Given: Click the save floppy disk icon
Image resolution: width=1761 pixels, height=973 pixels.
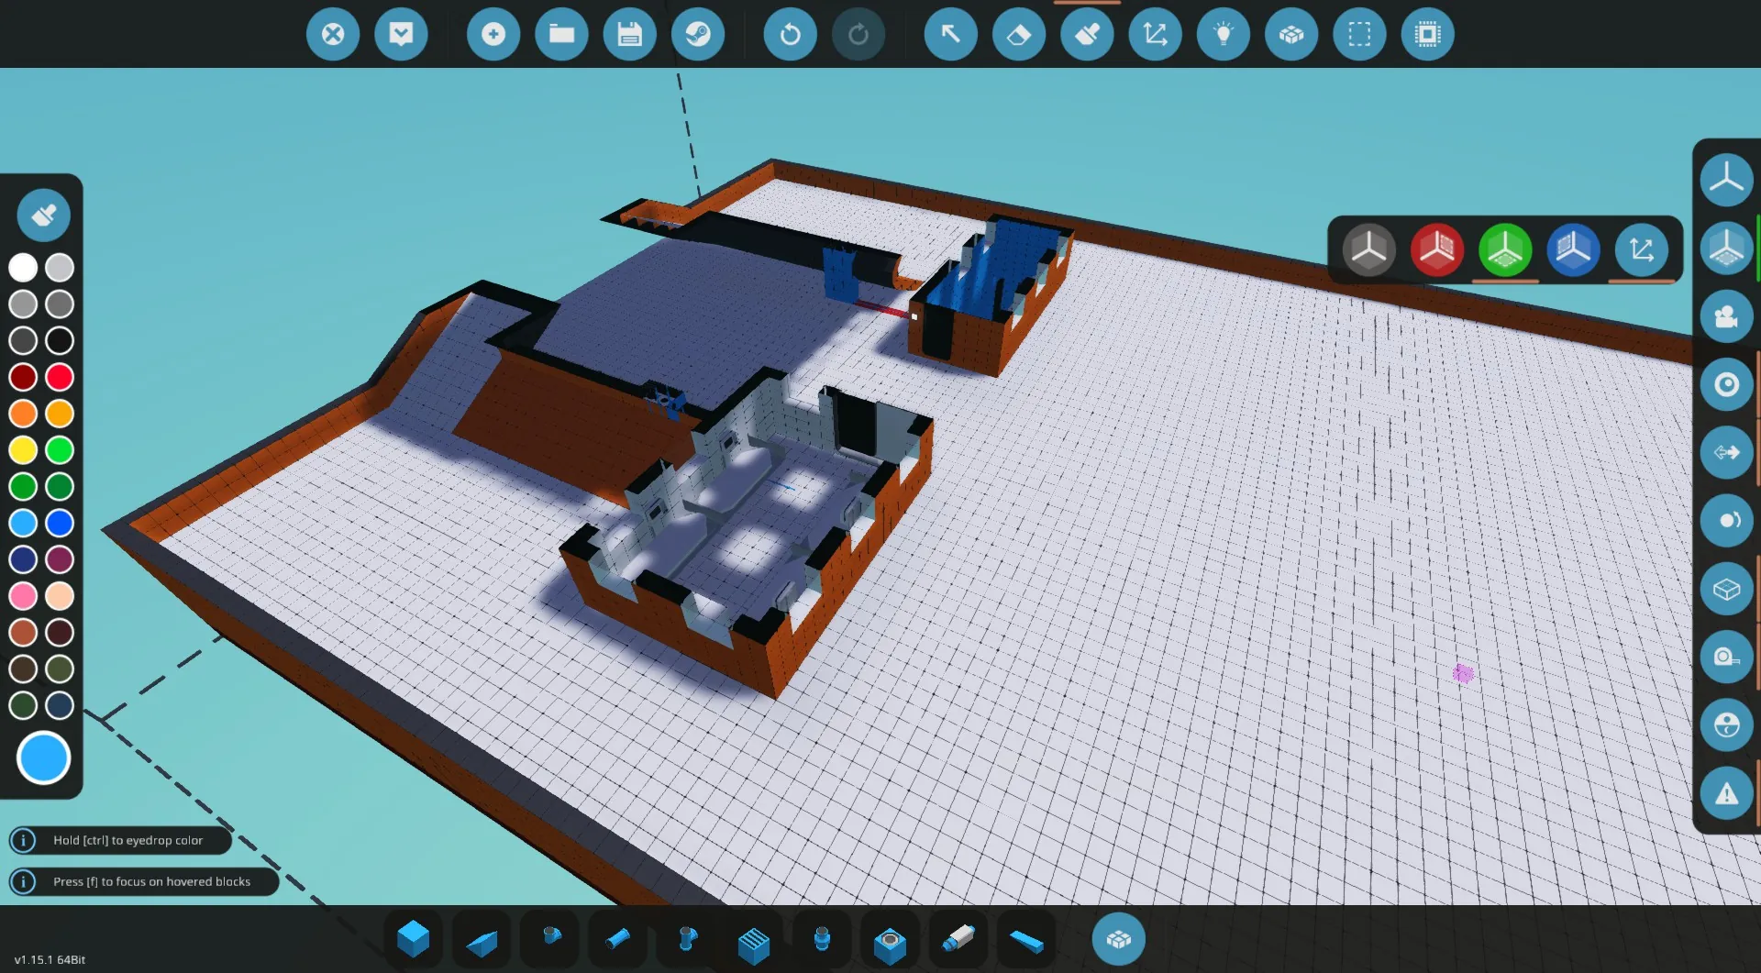Looking at the screenshot, I should 629,35.
